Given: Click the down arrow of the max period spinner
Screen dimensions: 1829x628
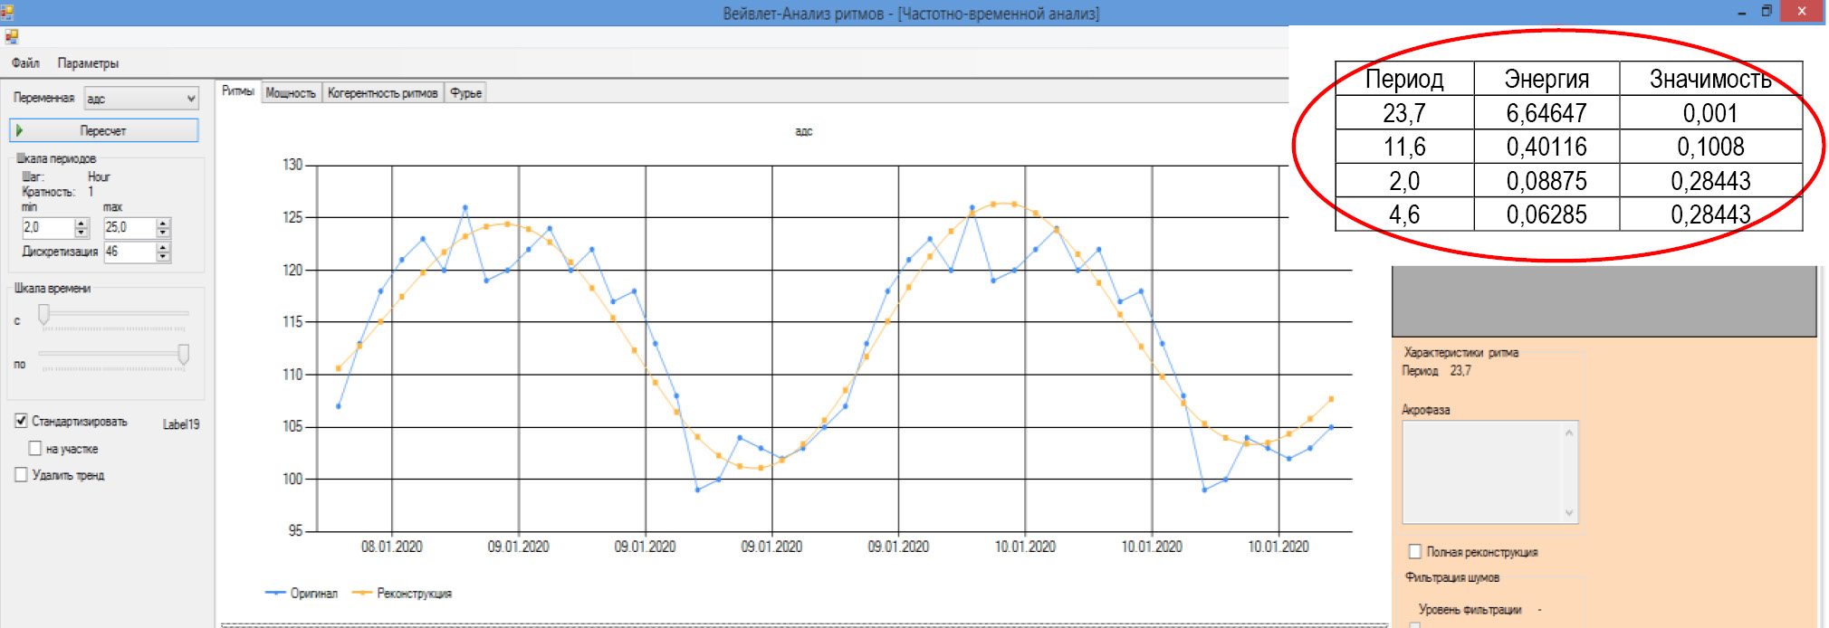Looking at the screenshot, I should tap(163, 233).
